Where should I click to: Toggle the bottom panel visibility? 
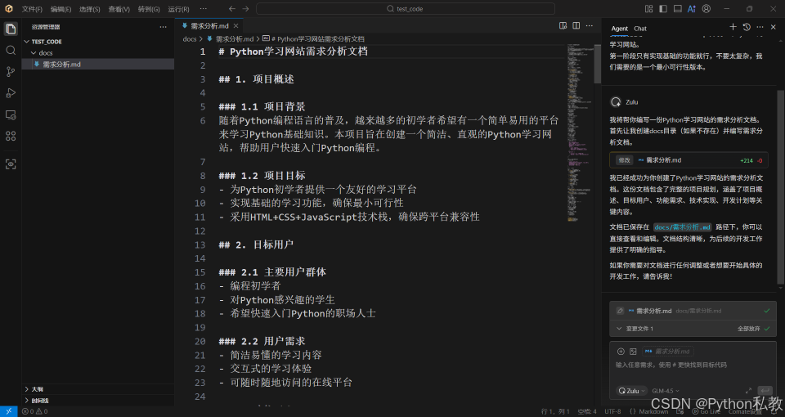677,8
